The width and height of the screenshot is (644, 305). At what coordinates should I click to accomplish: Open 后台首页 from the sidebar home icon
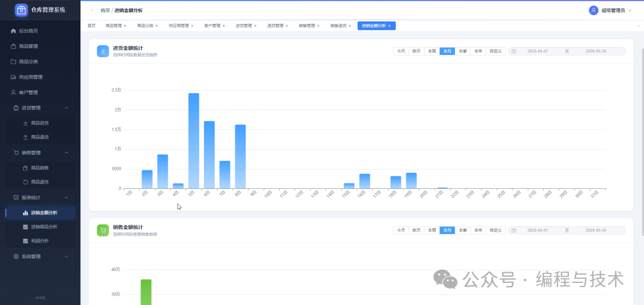point(13,31)
